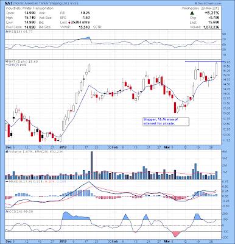Image resolution: width=235 pixels, height=244 pixels.
Task: Click the Bid Size label
Action: tap(45, 27)
